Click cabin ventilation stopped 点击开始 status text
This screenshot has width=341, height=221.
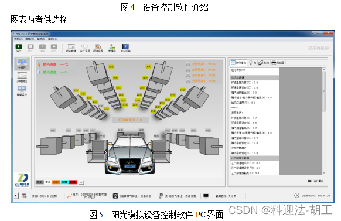click(x=136, y=196)
